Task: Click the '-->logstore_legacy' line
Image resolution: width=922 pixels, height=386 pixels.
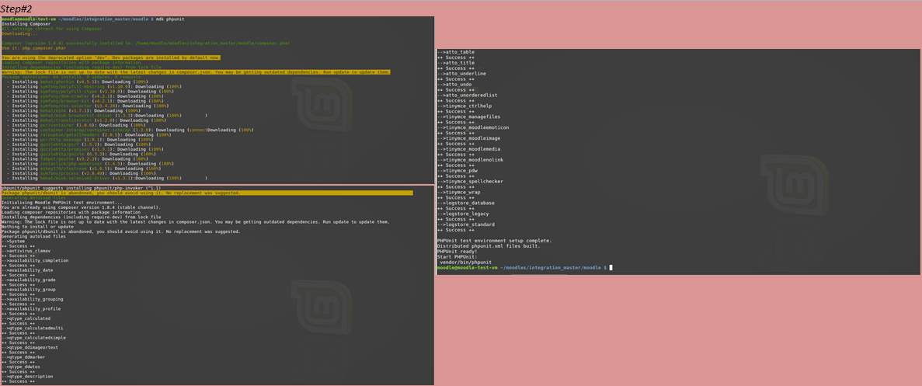Action: (x=464, y=214)
